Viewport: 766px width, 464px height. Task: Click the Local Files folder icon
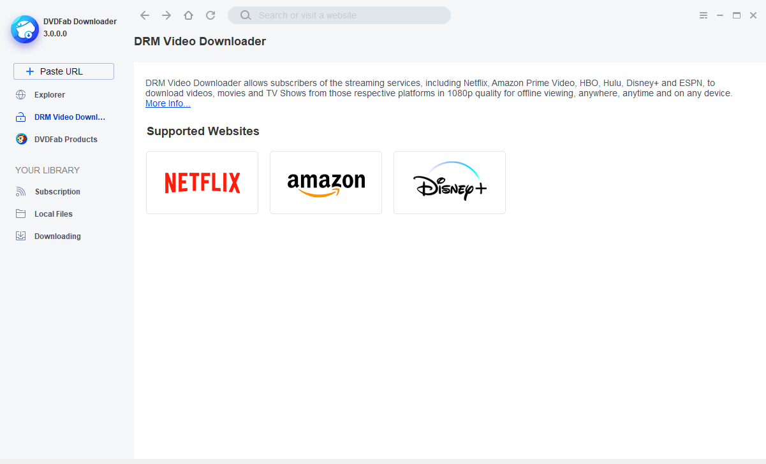click(x=21, y=214)
